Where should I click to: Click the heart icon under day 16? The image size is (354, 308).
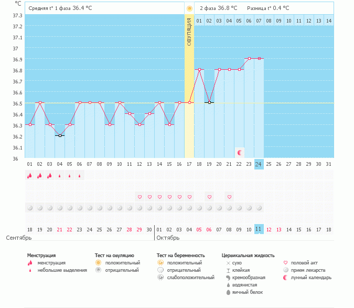tap(179, 197)
